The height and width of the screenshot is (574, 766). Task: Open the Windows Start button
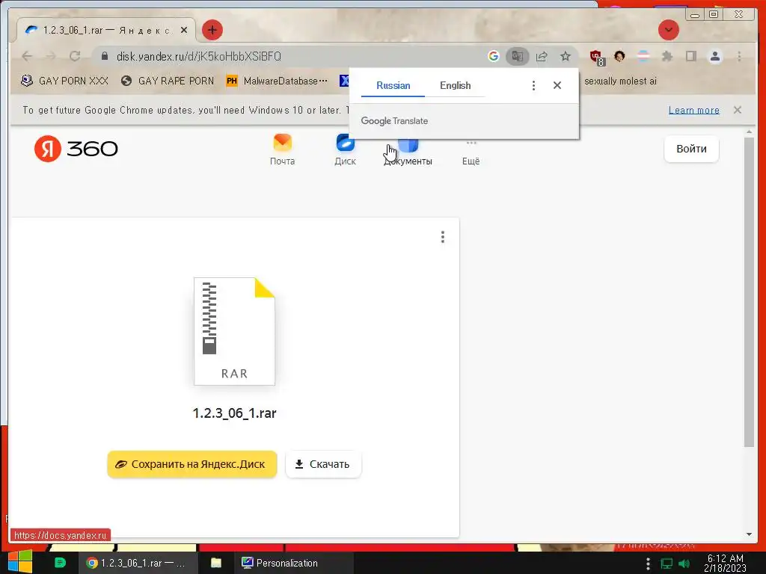click(19, 562)
